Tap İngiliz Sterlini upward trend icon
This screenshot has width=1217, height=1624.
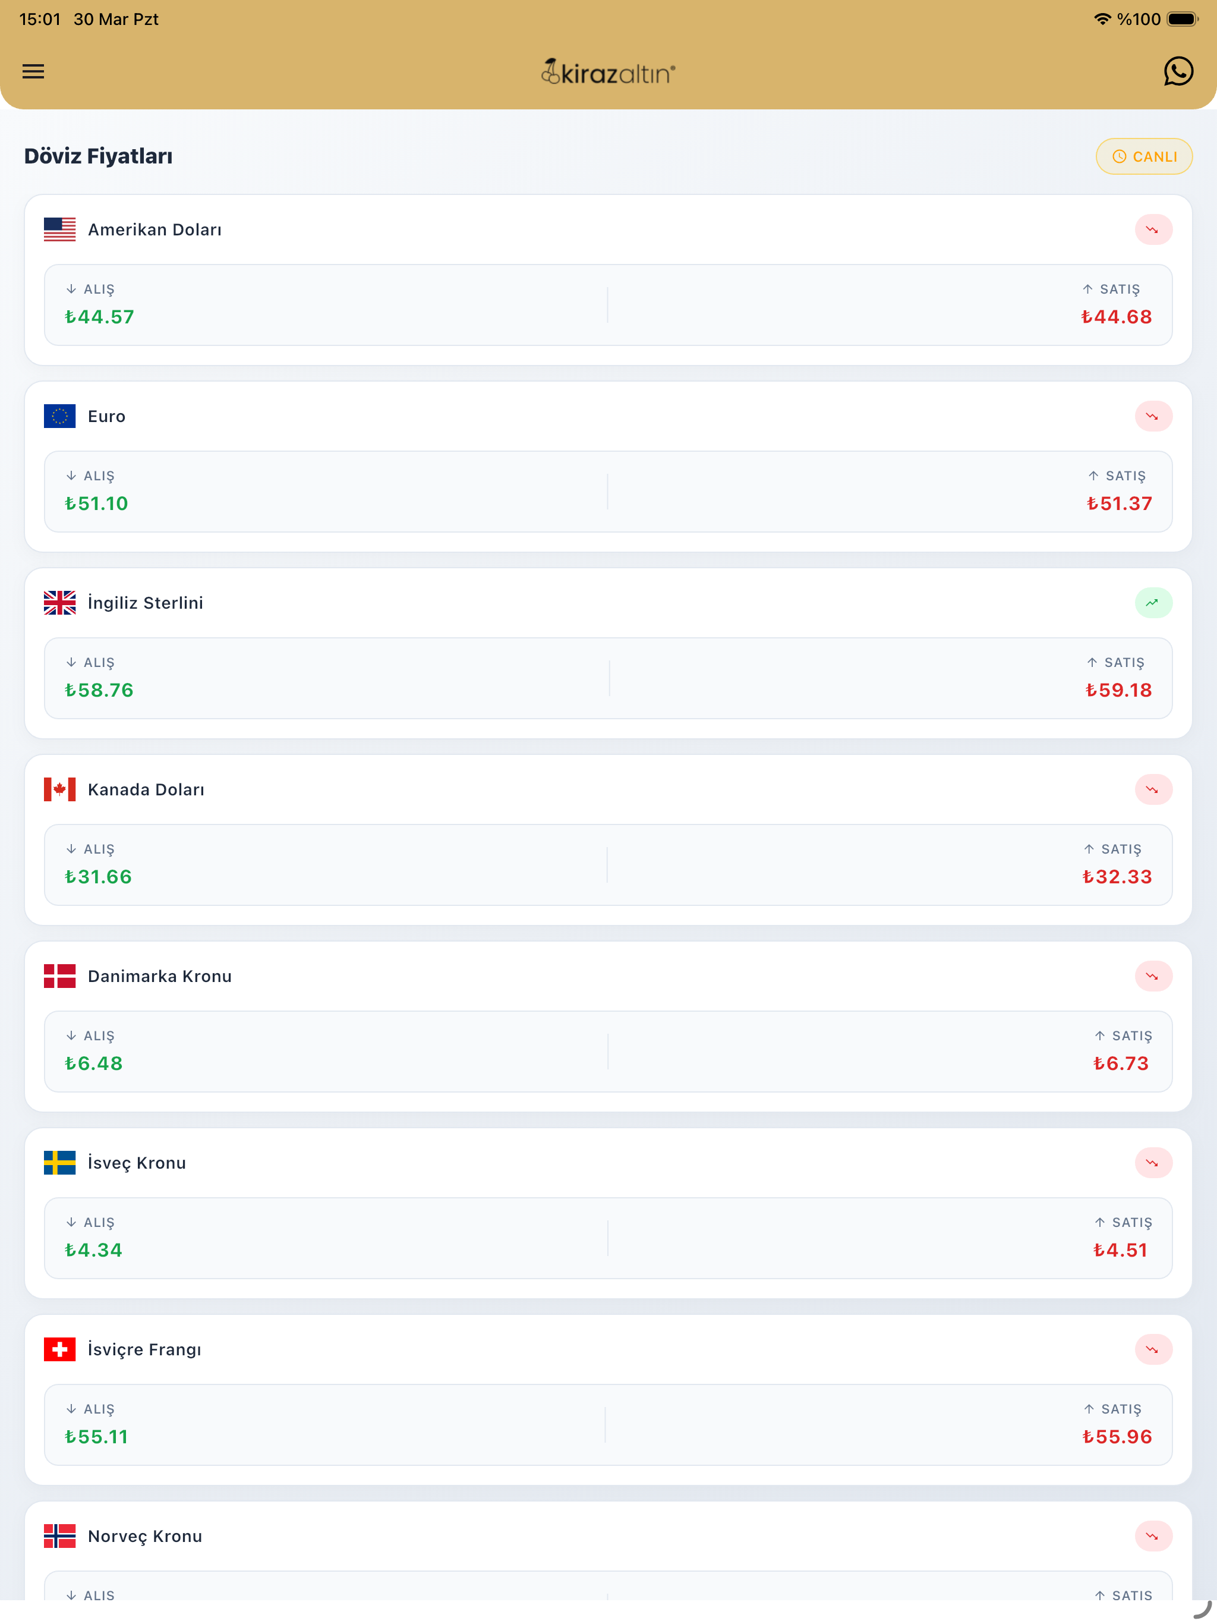tap(1152, 603)
